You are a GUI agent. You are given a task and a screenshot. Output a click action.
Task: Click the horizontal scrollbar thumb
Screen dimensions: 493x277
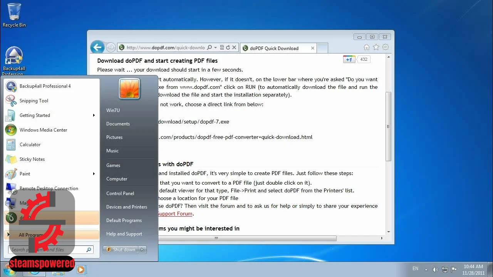tap(216, 238)
